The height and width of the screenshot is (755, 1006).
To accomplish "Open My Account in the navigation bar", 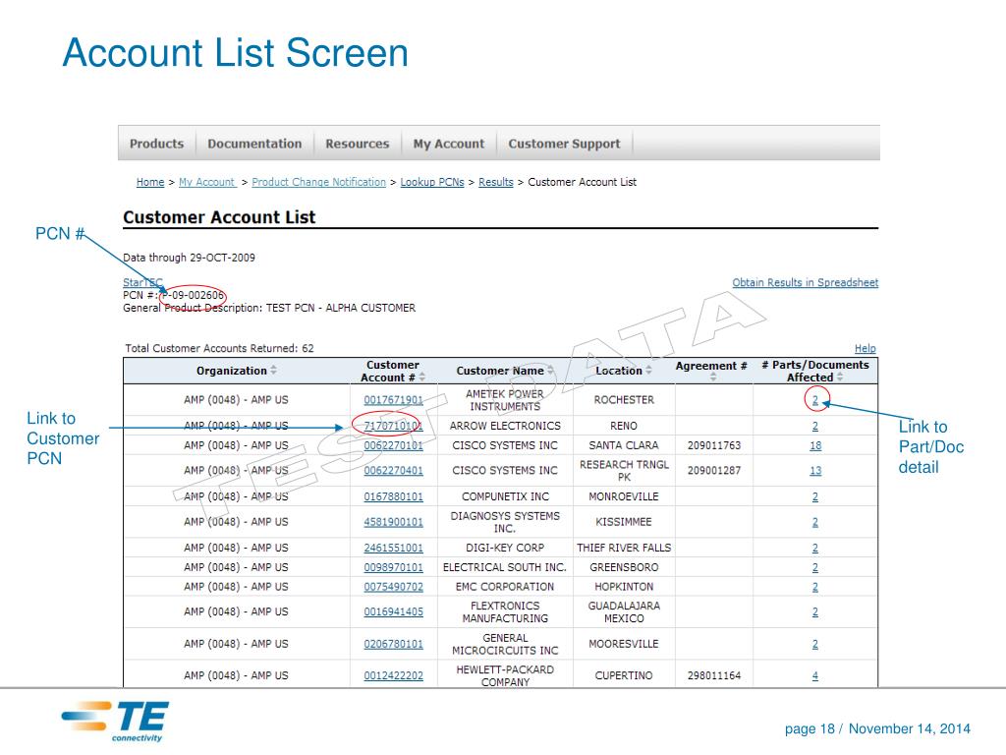I will (x=449, y=144).
